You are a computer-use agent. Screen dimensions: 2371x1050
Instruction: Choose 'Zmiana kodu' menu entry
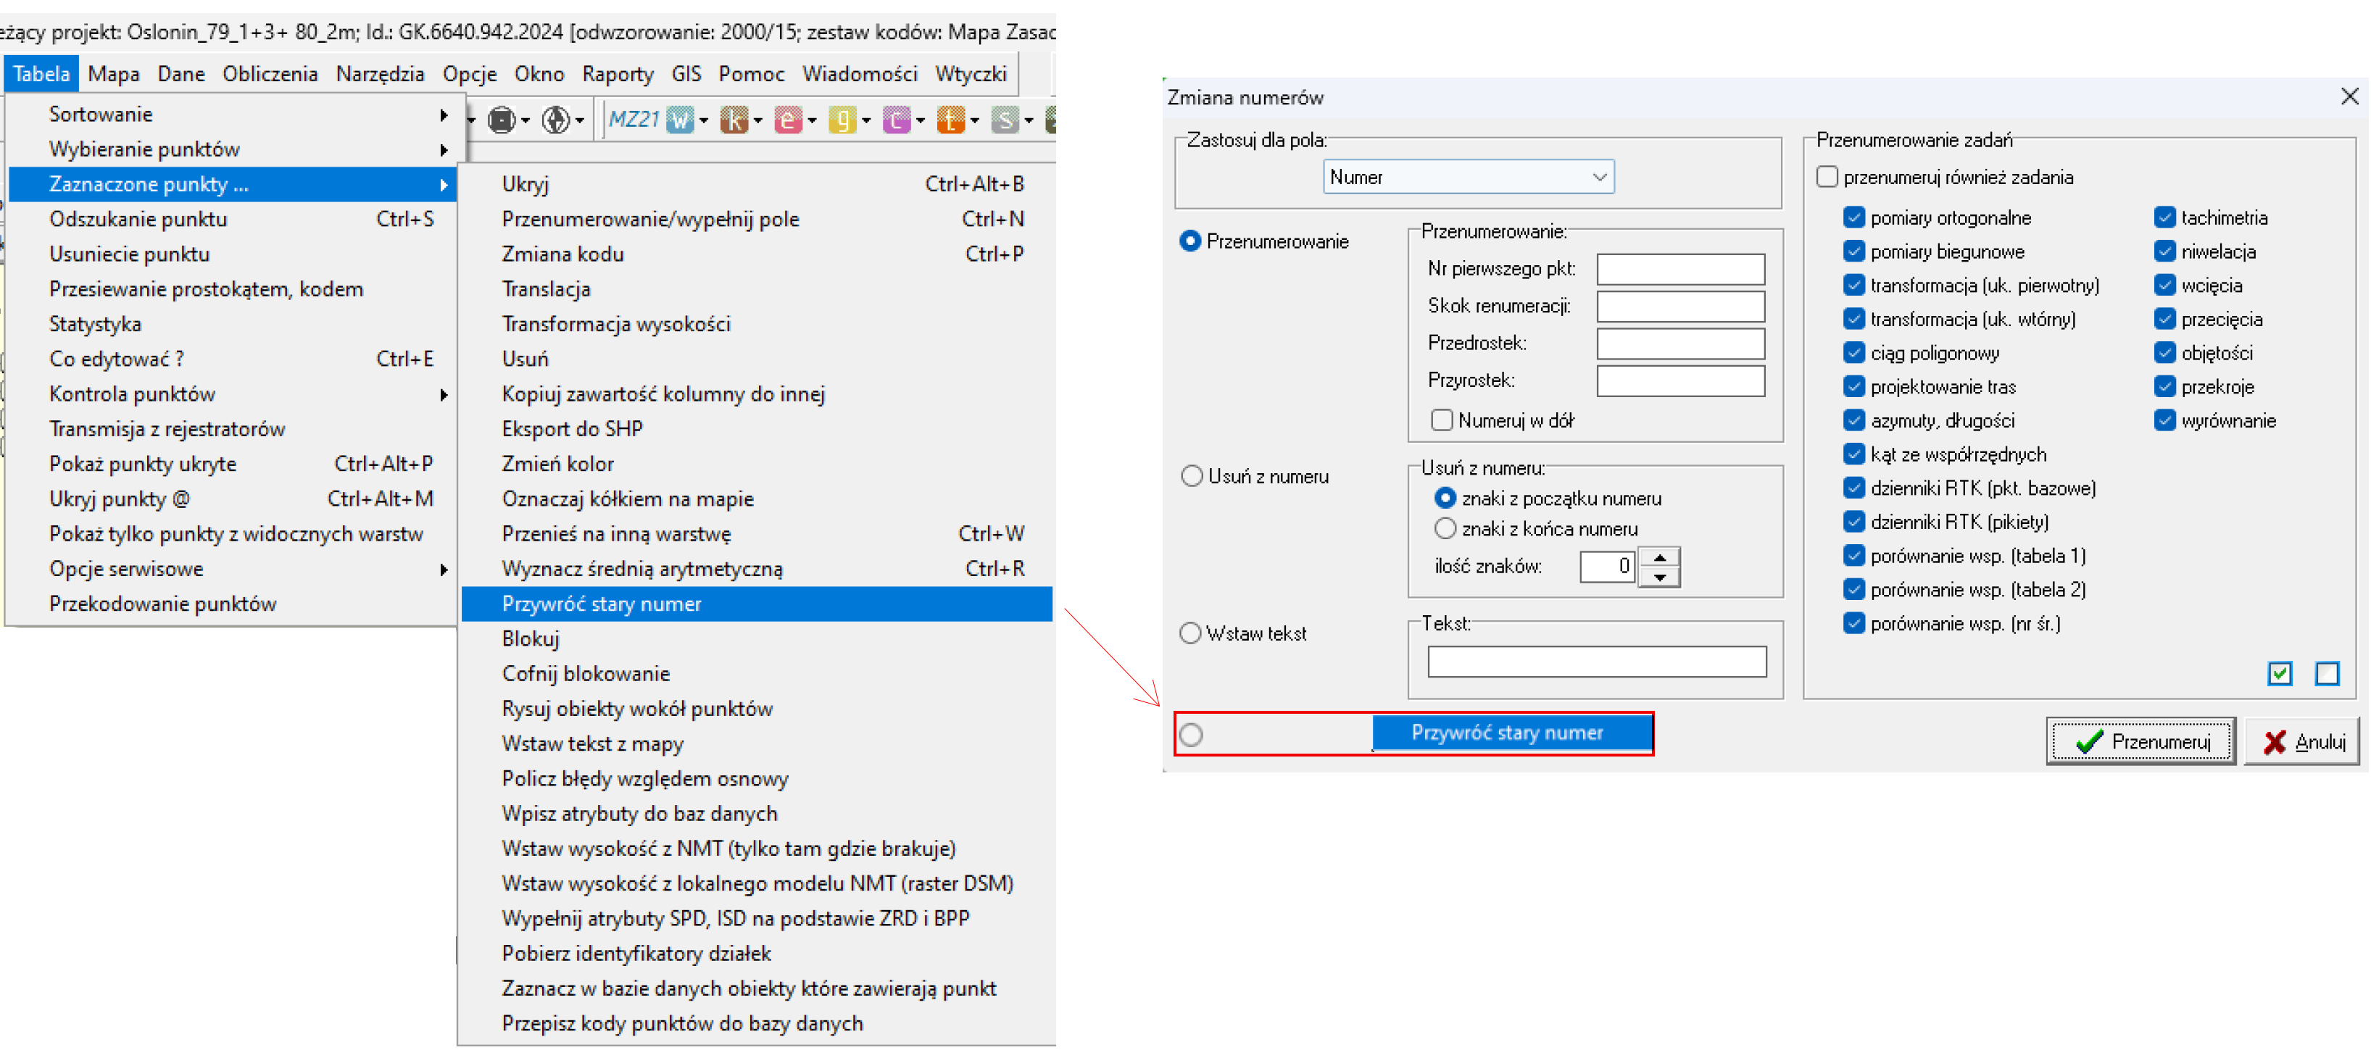757,254
